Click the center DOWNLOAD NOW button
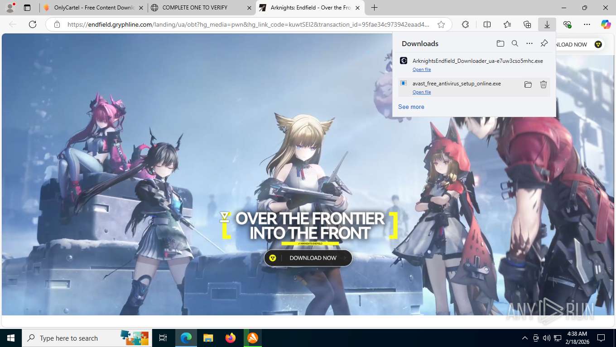Screen dimensions: 616x347 tap(308, 258)
